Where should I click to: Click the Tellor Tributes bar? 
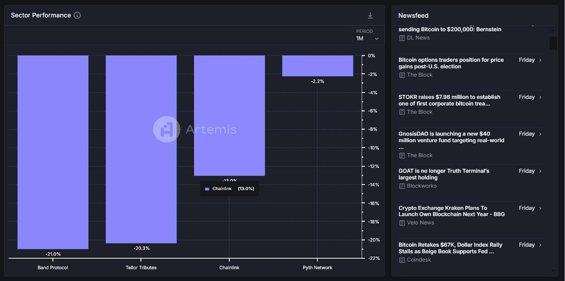(141, 149)
